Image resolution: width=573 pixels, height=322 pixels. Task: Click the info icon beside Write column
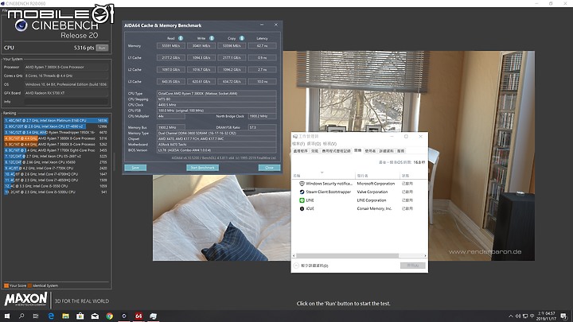pos(212,38)
